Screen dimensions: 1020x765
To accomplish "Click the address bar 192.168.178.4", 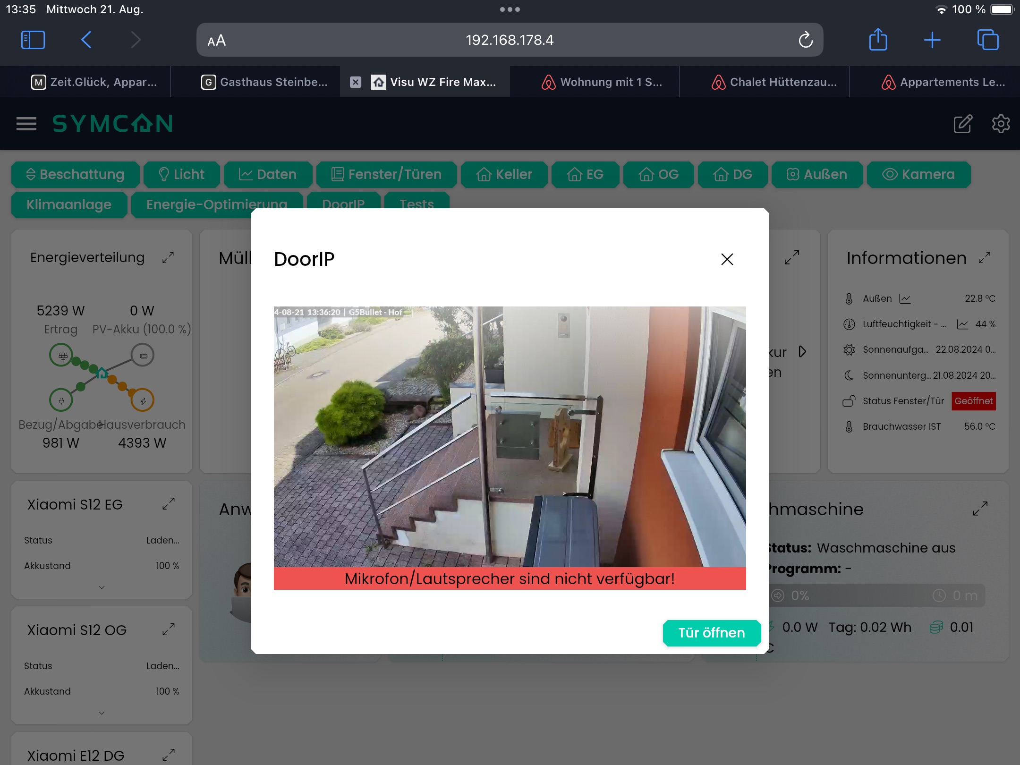I will pos(510,40).
